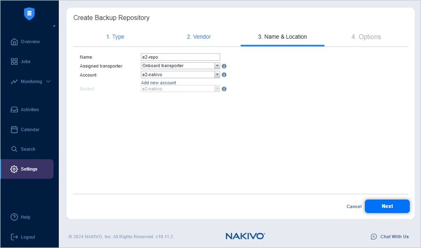This screenshot has width=421, height=248.
Task: Click the Help question mark icon
Action: point(14,217)
